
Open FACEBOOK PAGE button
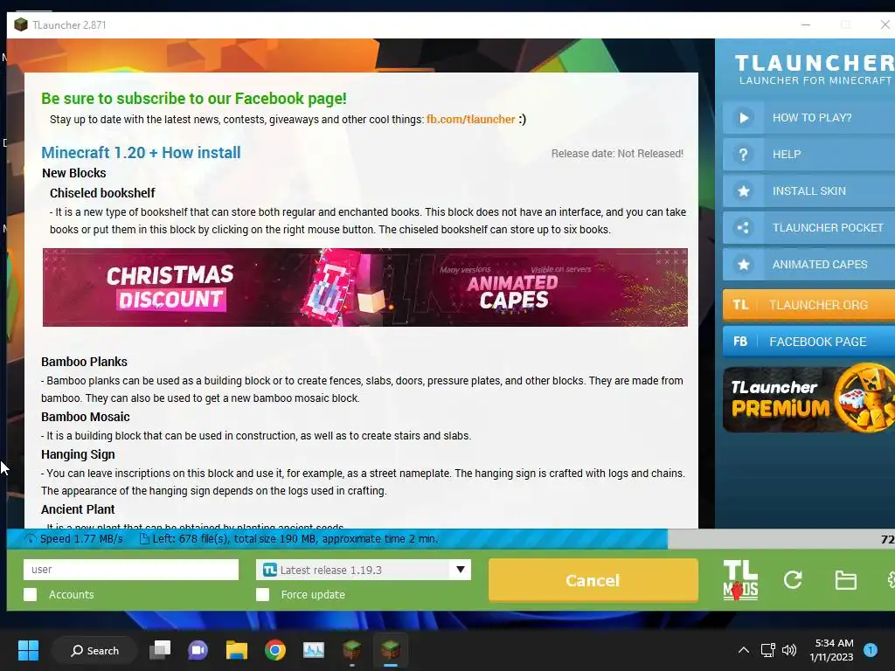[808, 342]
